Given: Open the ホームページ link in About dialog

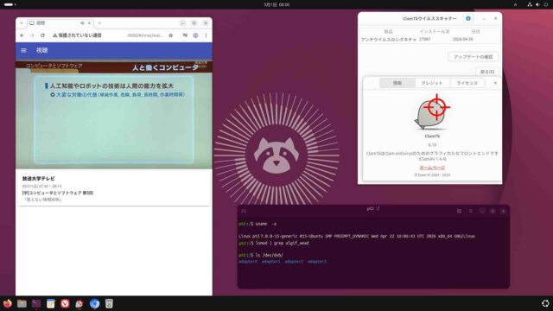Looking at the screenshot, I should pos(432,168).
